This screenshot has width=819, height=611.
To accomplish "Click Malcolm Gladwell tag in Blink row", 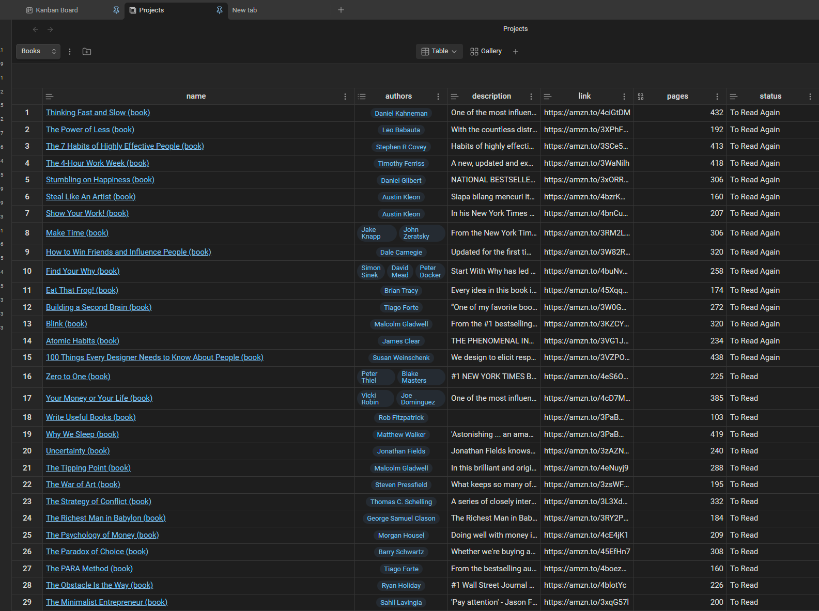I will coord(401,324).
